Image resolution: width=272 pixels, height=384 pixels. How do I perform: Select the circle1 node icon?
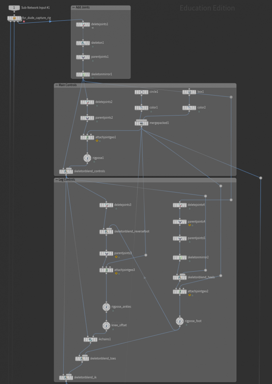141,92
